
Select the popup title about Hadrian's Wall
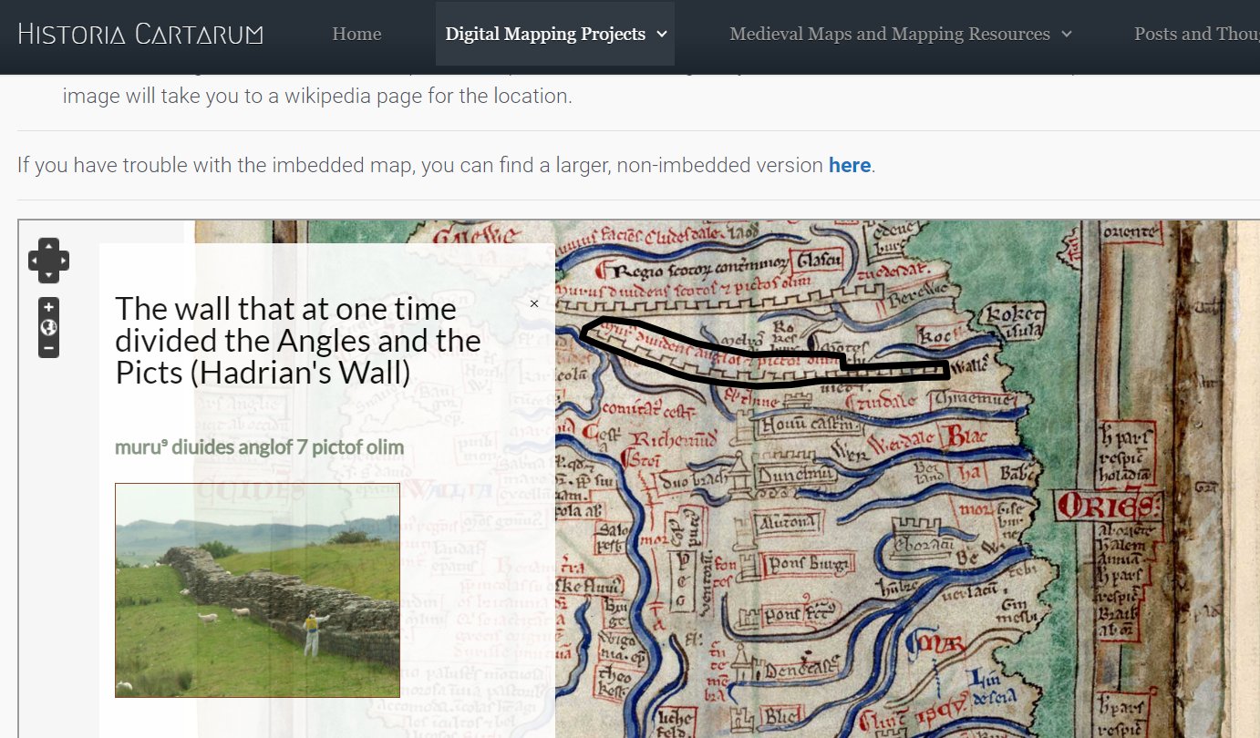pos(298,341)
